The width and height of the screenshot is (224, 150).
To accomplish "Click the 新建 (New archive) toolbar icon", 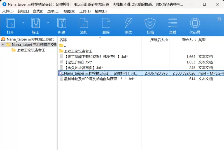I will point(62,23).
